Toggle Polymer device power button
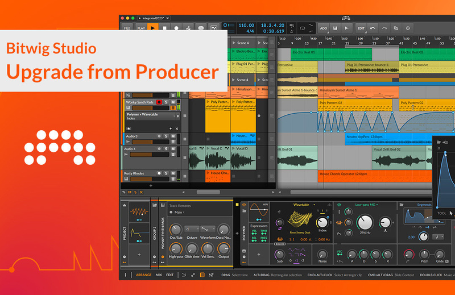The height and width of the screenshot is (295, 455). [x=244, y=205]
